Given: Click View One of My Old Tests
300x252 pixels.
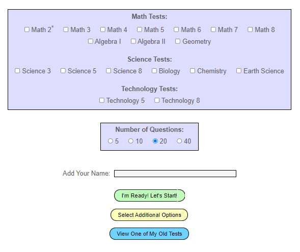Looking at the screenshot, I should click(x=149, y=234).
